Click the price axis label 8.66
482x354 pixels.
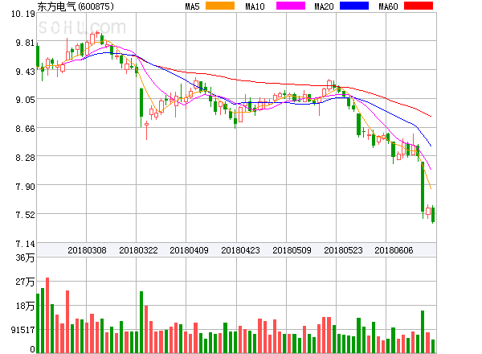point(25,129)
